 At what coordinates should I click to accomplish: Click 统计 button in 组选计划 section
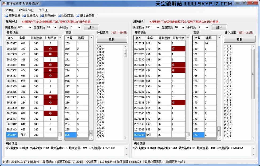tap(219, 27)
